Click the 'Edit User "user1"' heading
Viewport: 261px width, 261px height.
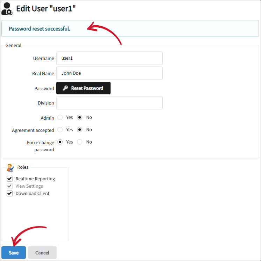point(46,8)
